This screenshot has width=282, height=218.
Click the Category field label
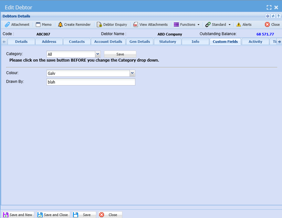pos(15,54)
